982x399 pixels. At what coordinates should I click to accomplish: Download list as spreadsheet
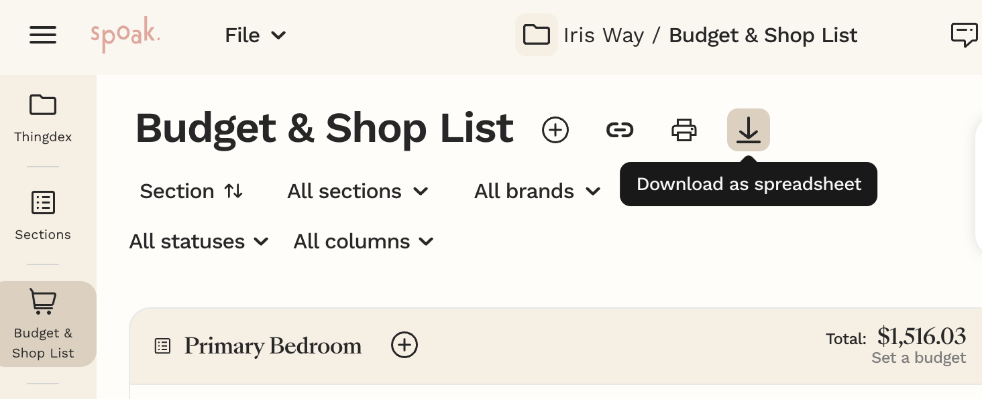click(x=749, y=130)
